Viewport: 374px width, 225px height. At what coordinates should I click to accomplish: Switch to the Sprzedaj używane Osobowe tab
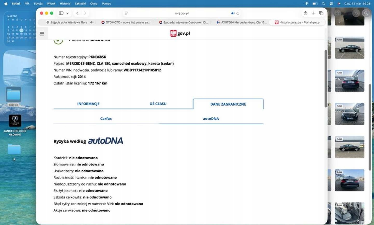click(184, 22)
